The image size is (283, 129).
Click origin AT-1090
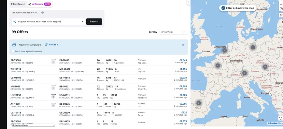(x=15, y=104)
